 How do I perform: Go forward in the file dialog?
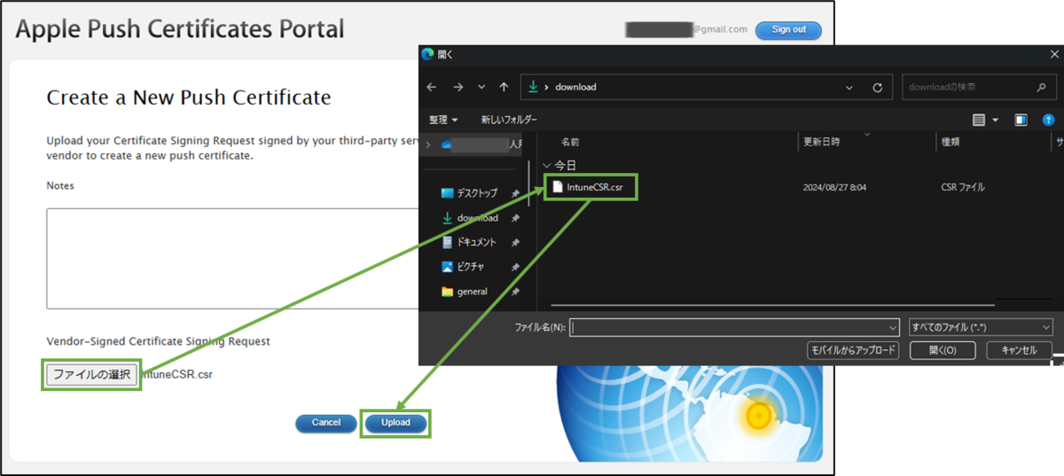click(458, 87)
